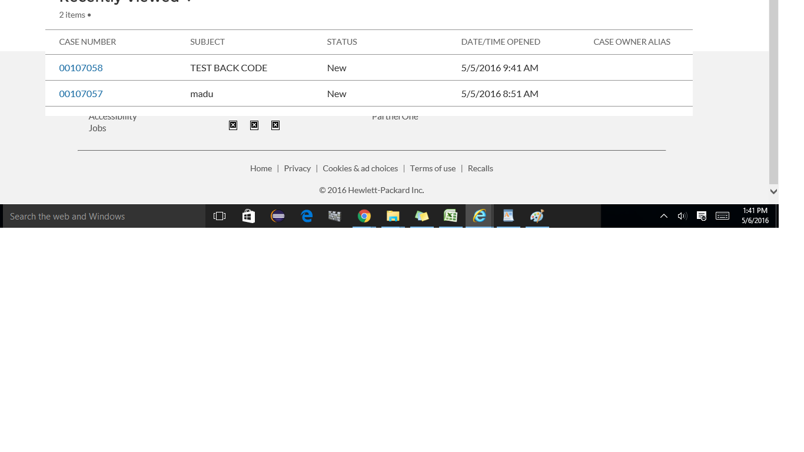Screen dimensions: 804x452
Task: Expand the Recently Viewed list dropdown
Action: [x=188, y=1]
